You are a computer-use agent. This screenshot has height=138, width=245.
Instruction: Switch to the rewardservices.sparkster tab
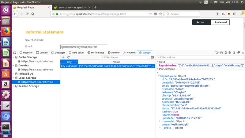click(72, 7)
